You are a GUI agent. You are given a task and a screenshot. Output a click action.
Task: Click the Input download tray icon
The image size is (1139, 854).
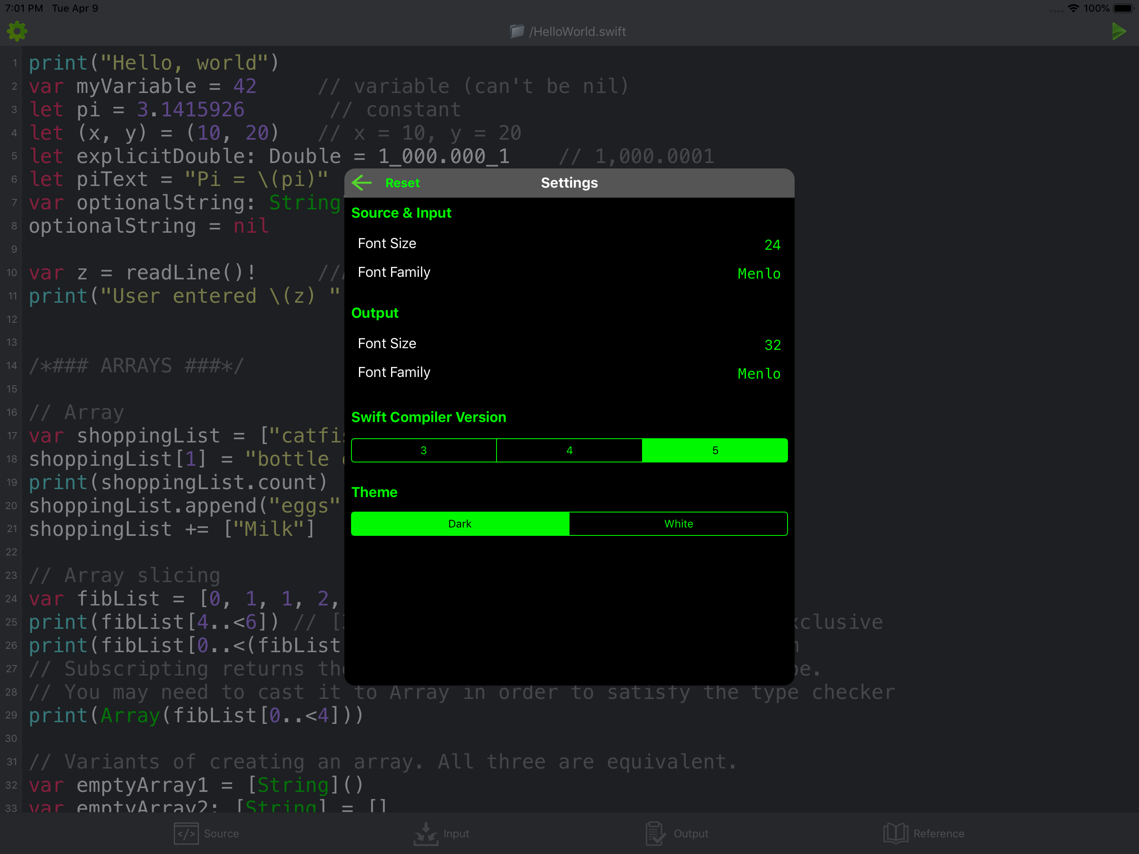point(425,834)
